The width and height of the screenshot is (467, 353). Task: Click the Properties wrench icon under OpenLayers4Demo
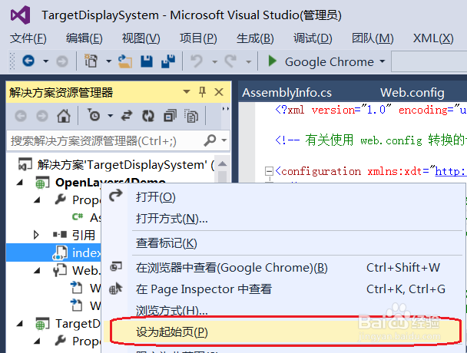(x=61, y=200)
